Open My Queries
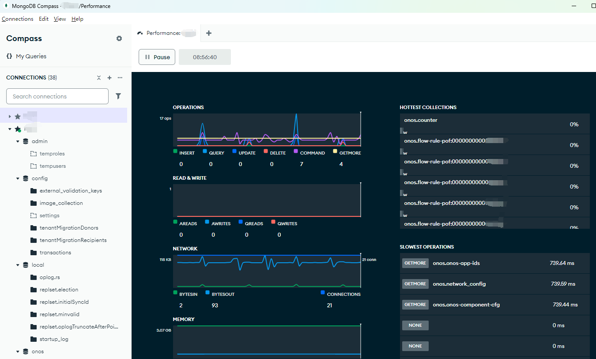596x359 pixels. pos(31,56)
